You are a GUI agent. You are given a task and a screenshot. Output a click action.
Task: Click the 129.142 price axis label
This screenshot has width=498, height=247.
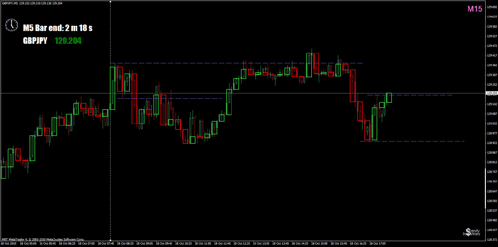pos(492,104)
